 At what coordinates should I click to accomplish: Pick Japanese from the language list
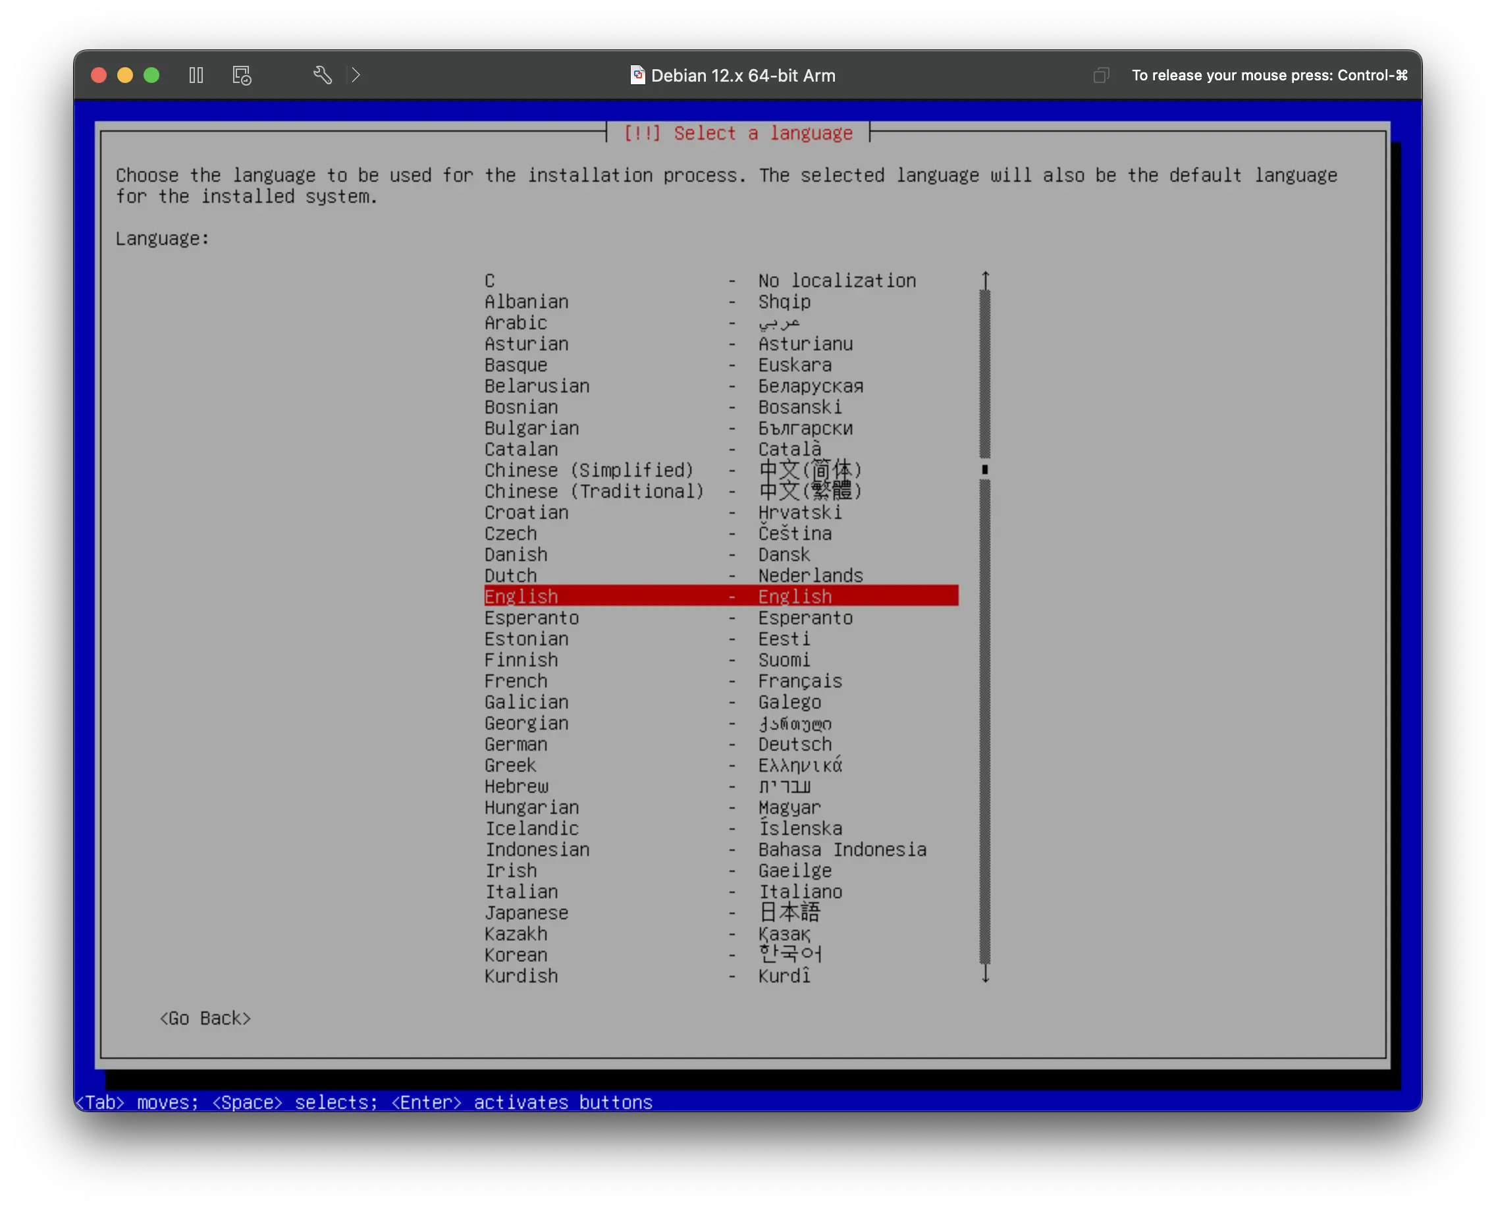[722, 912]
